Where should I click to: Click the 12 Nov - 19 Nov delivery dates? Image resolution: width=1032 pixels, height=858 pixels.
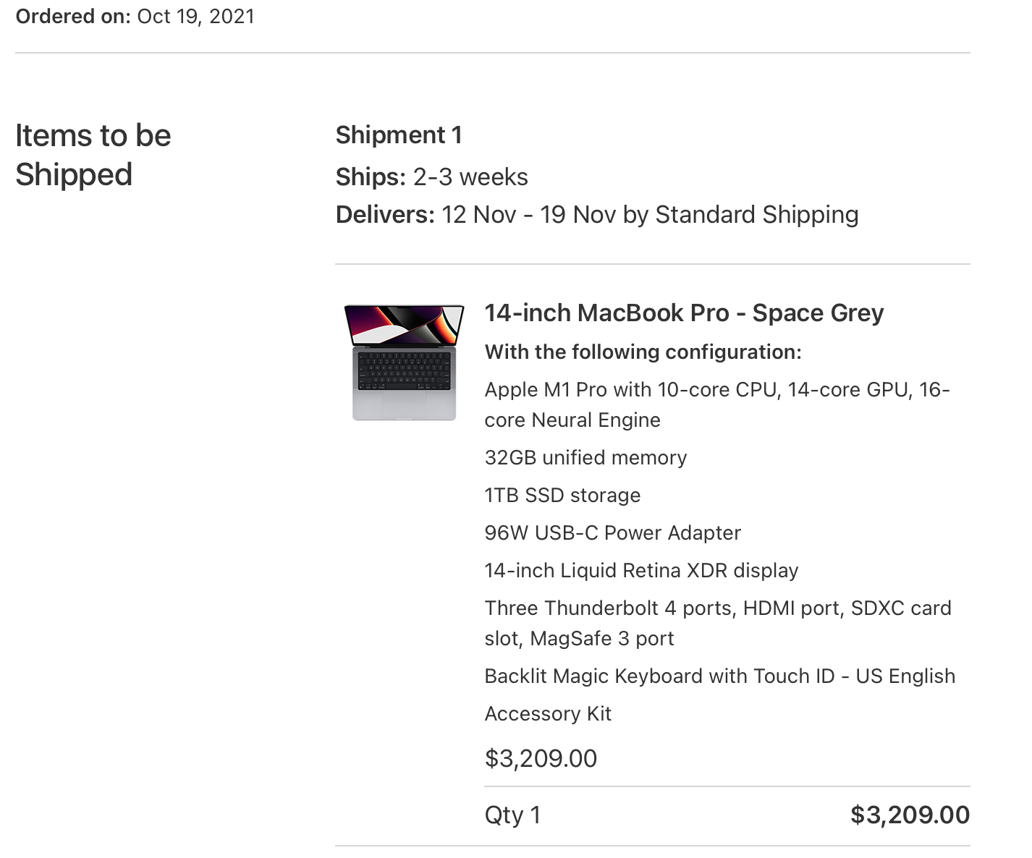coord(528,214)
